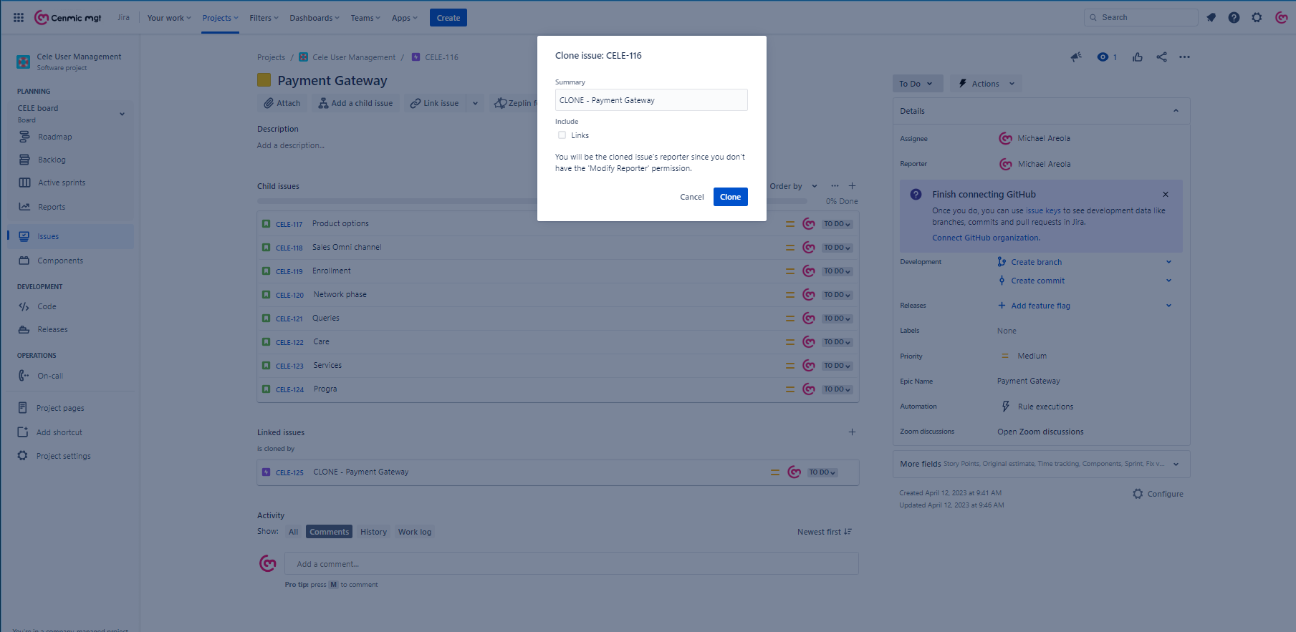Dismiss the Finish connecting GitHub banner

coord(1166,195)
